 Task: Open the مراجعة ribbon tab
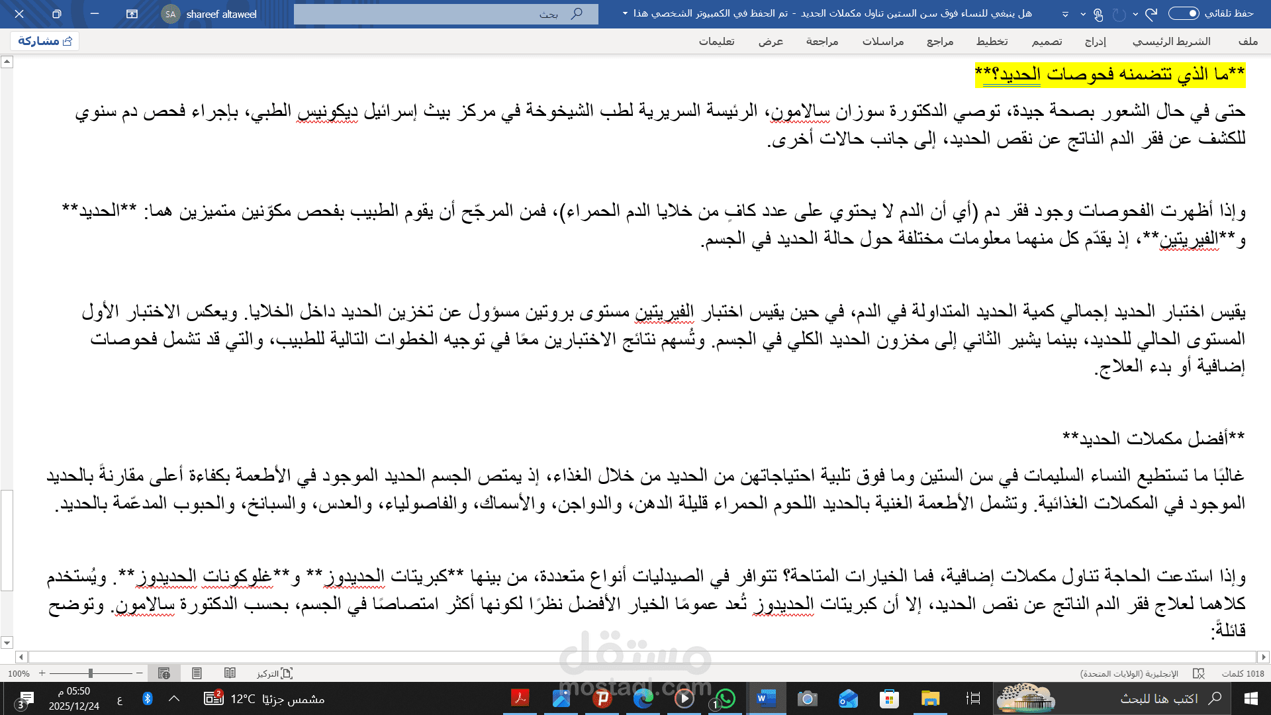coord(821,41)
